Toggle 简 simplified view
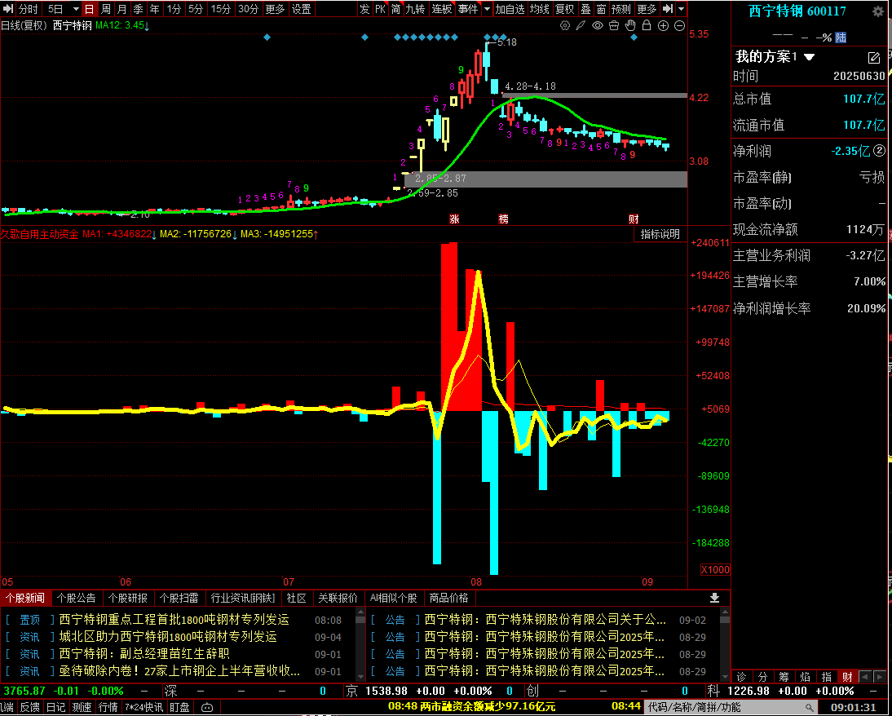Viewport: 892px width, 716px height. (396, 9)
